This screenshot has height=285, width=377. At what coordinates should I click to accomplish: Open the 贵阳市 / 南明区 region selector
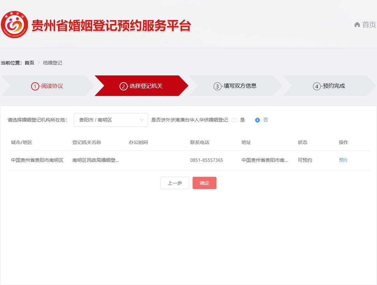pos(106,120)
